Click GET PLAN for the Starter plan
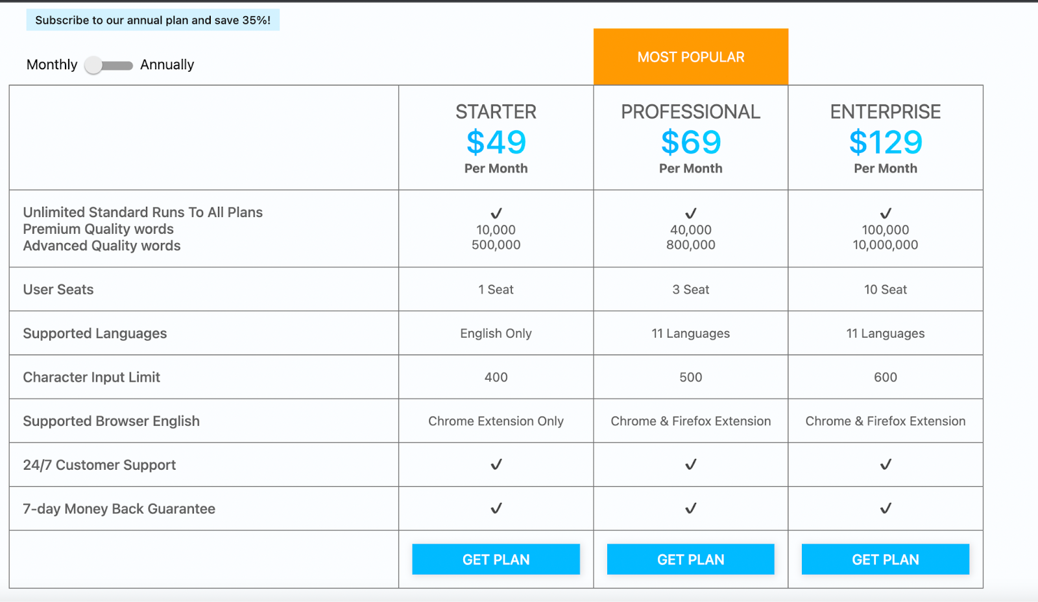 [496, 559]
